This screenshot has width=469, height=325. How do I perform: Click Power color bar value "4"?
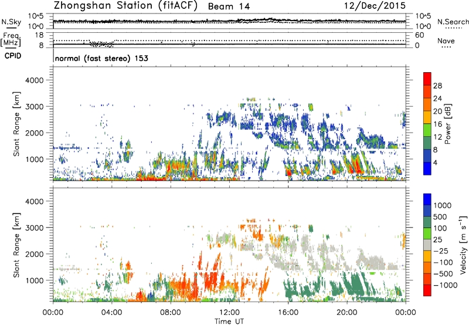click(435, 162)
